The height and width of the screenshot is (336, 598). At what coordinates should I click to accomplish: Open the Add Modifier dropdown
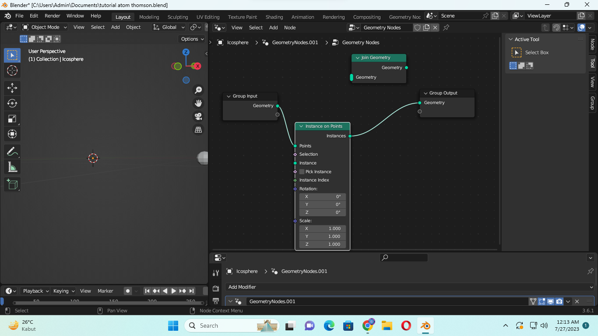click(x=410, y=287)
